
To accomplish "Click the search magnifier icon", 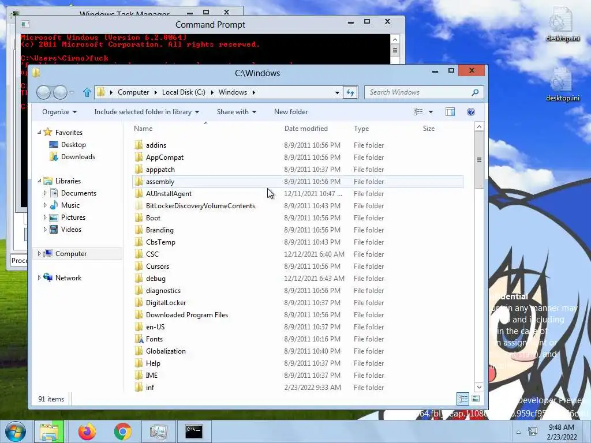I will (475, 92).
